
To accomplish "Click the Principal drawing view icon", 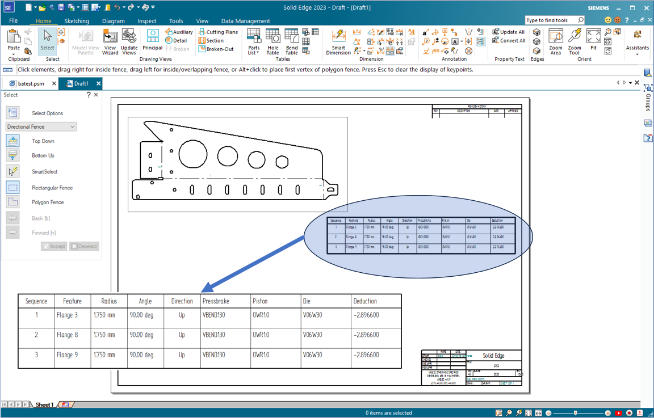I will 153,35.
